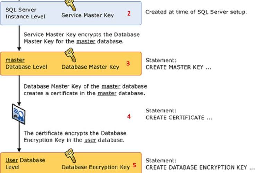Click the key icon above Database Master Key
This screenshot has width=262, height=173.
pos(70,55)
